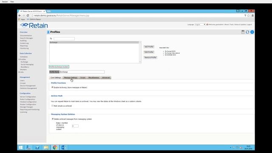Open Reporting under Overview in sidebar
Screen dimensions: 272x153
(24, 46)
